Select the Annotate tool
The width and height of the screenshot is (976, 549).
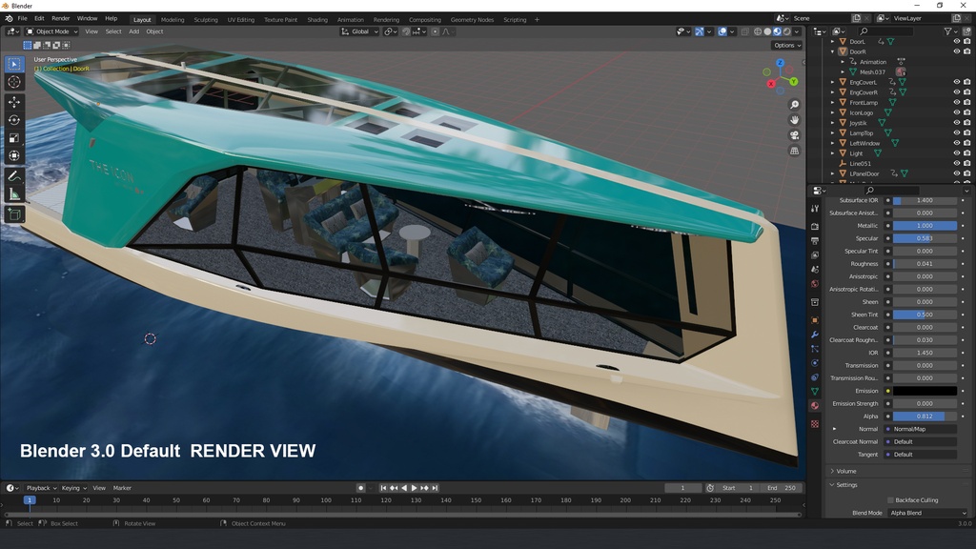tap(13, 176)
